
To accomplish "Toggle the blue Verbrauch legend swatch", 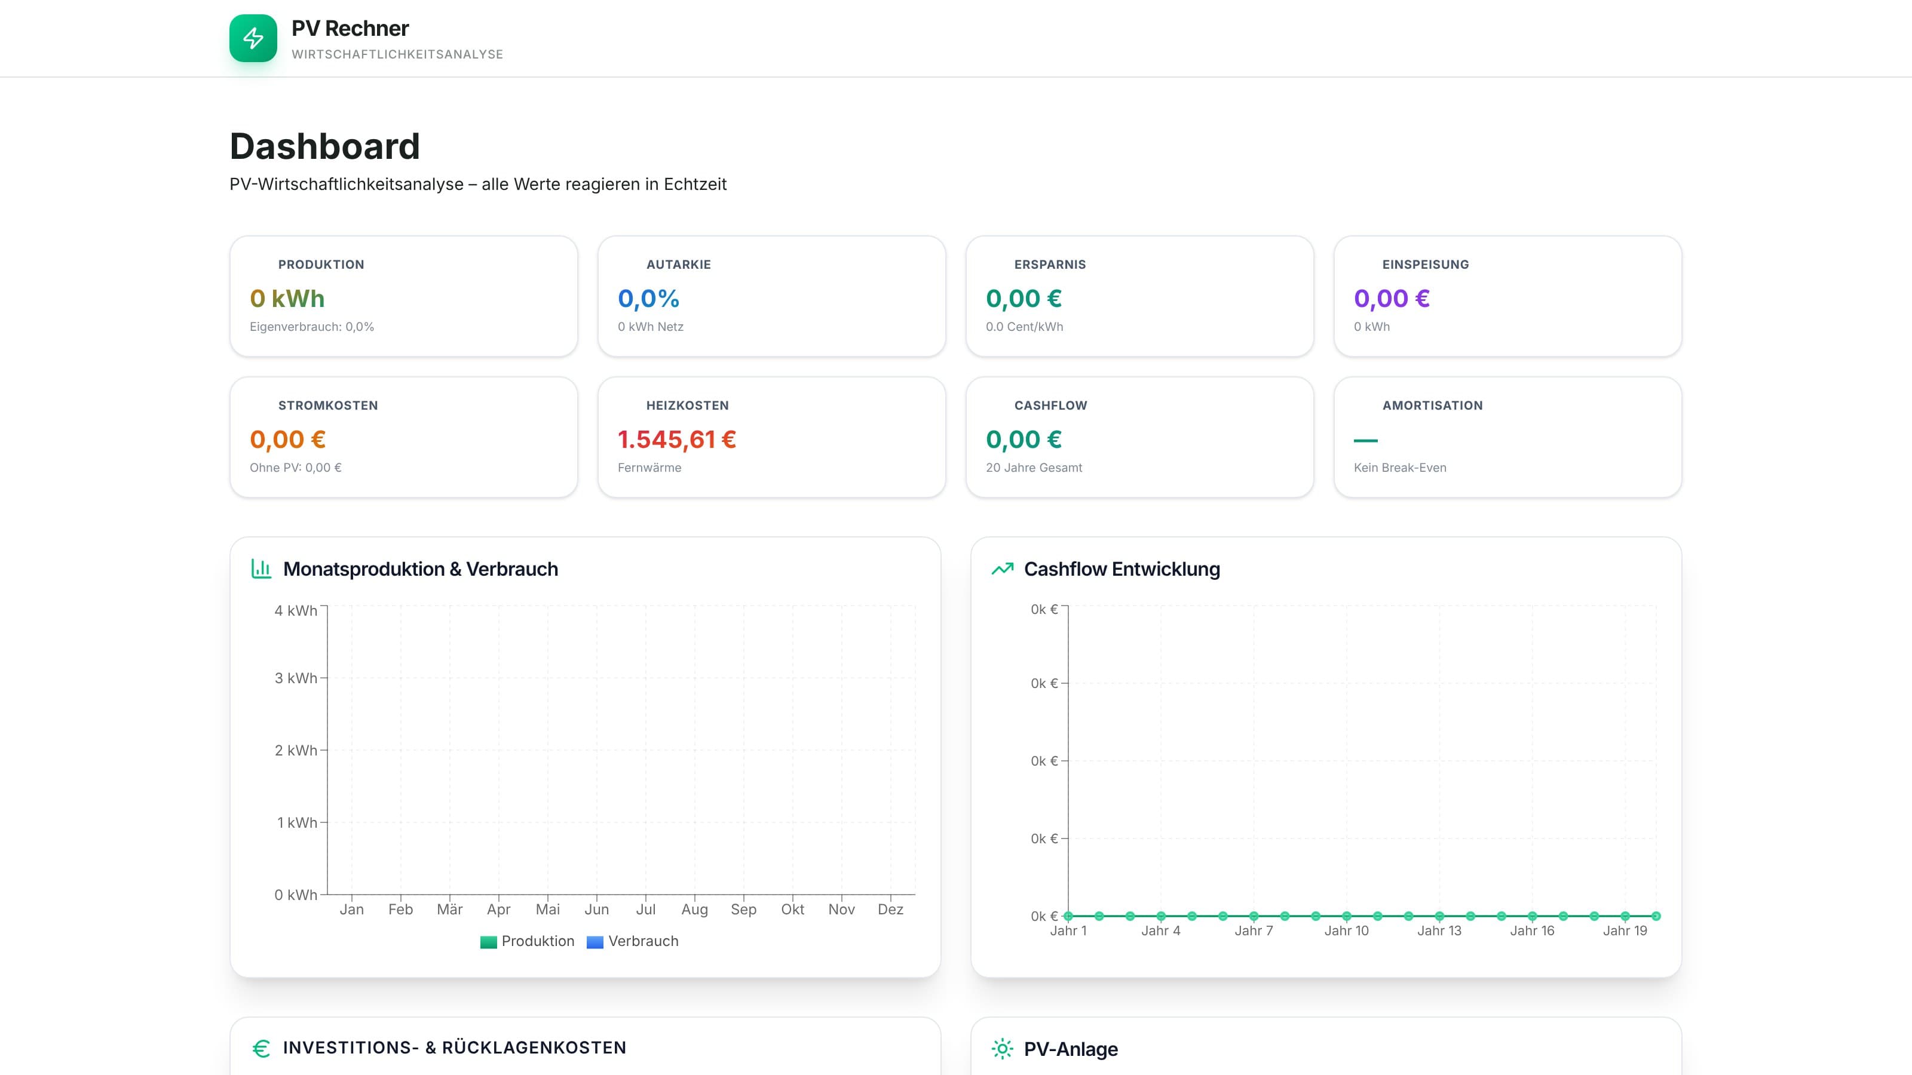I will pos(595,942).
